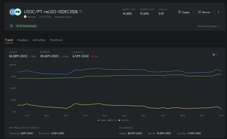Click the Sep 8 label on chart axis
Image resolution: width=227 pixels, height=139 pixels.
(183, 116)
